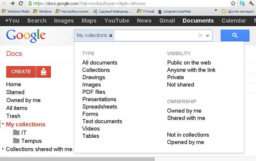Open the Другие закладки bookmarks folder
Image resolution: width=256 pixels, height=161 pixels.
238,11
